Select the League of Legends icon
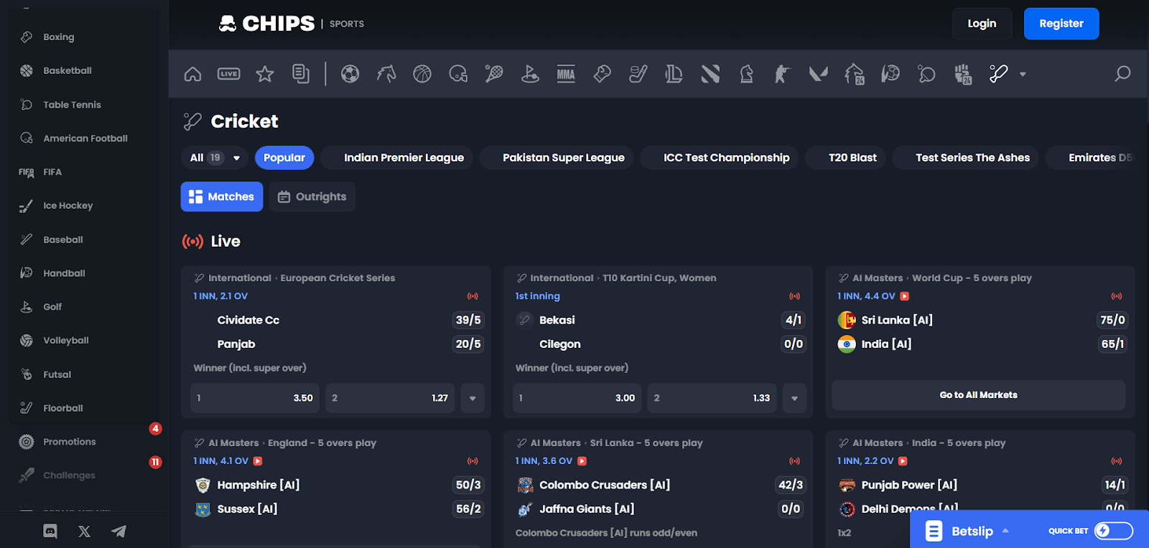 (x=674, y=74)
